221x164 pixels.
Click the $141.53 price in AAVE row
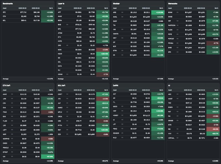[23, 94]
